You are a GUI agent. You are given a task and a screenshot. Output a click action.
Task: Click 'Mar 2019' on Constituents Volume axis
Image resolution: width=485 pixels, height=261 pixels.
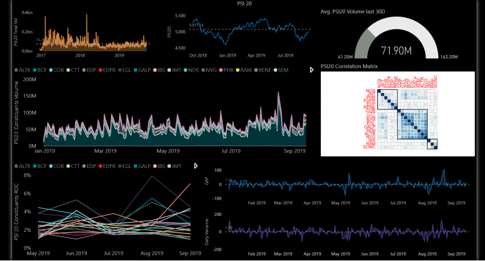[105, 151]
